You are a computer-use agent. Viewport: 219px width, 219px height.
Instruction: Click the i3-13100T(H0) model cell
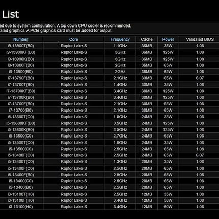pos(21,194)
